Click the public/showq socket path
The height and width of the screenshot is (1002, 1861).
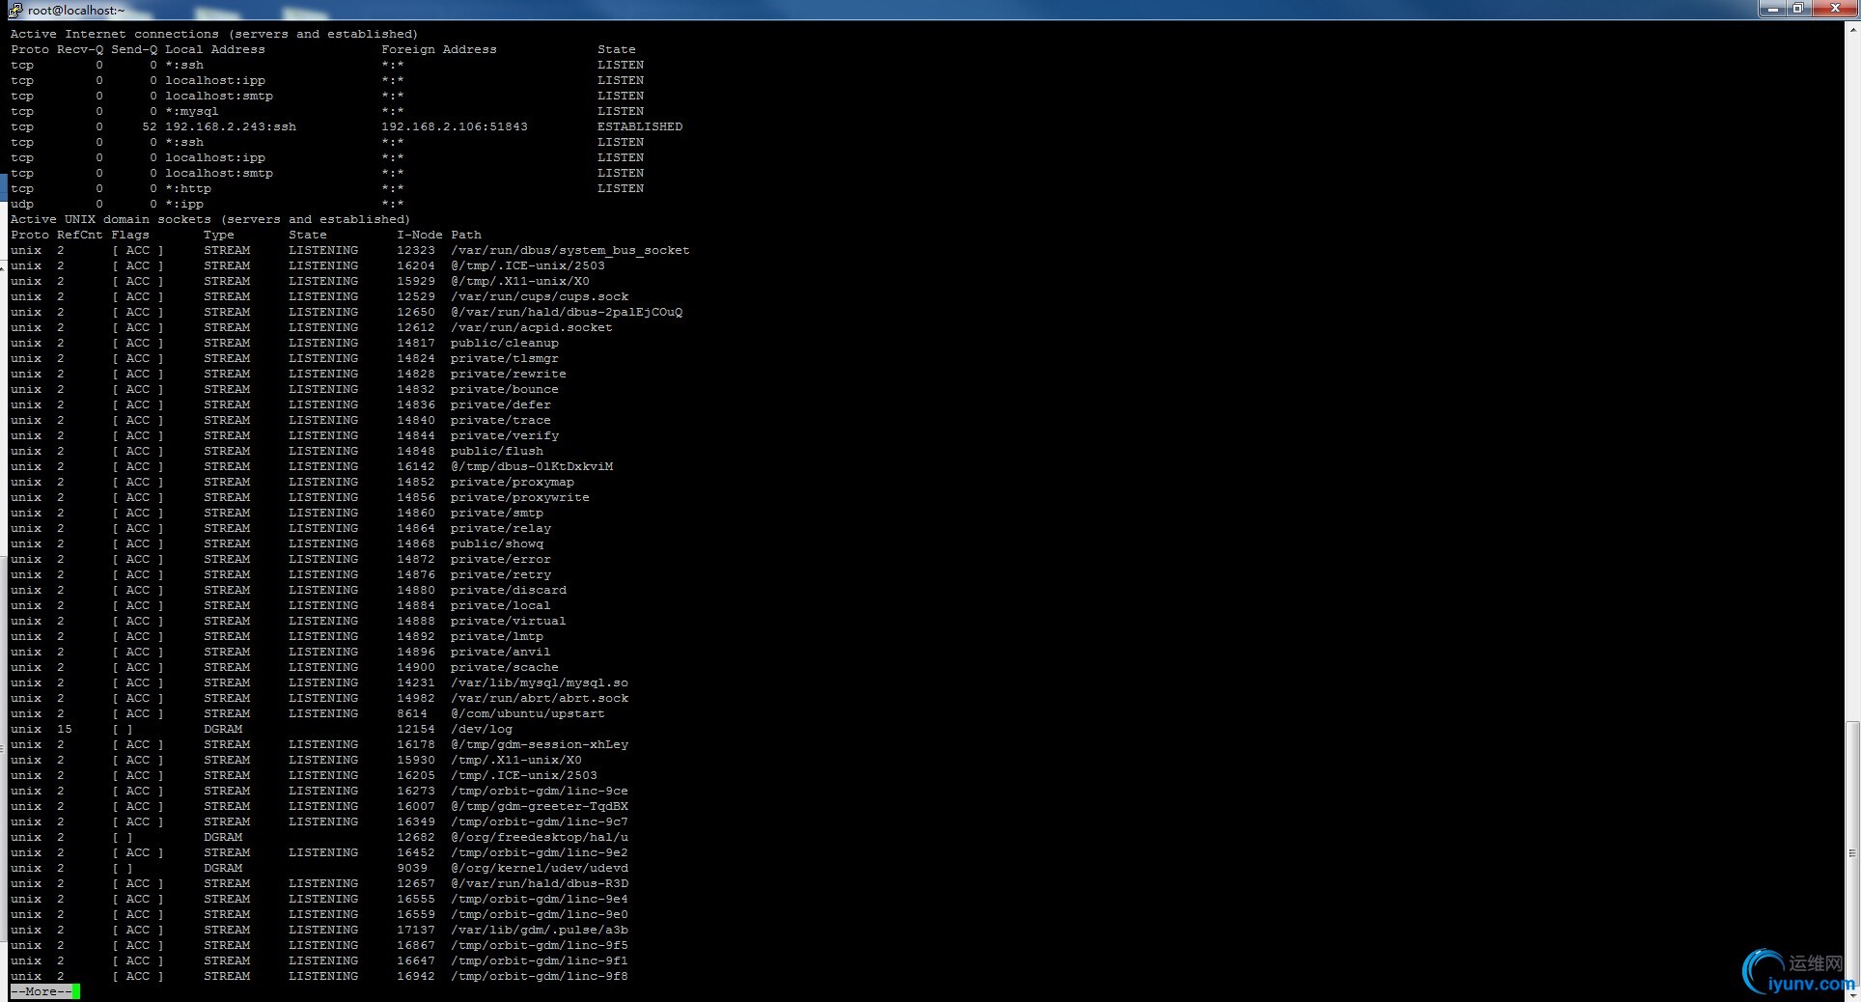point(497,543)
